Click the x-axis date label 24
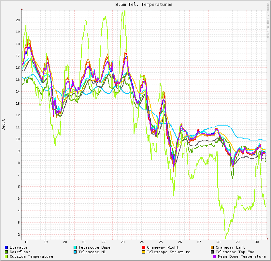Viewport: 271px width, 261px height. tap(142, 242)
